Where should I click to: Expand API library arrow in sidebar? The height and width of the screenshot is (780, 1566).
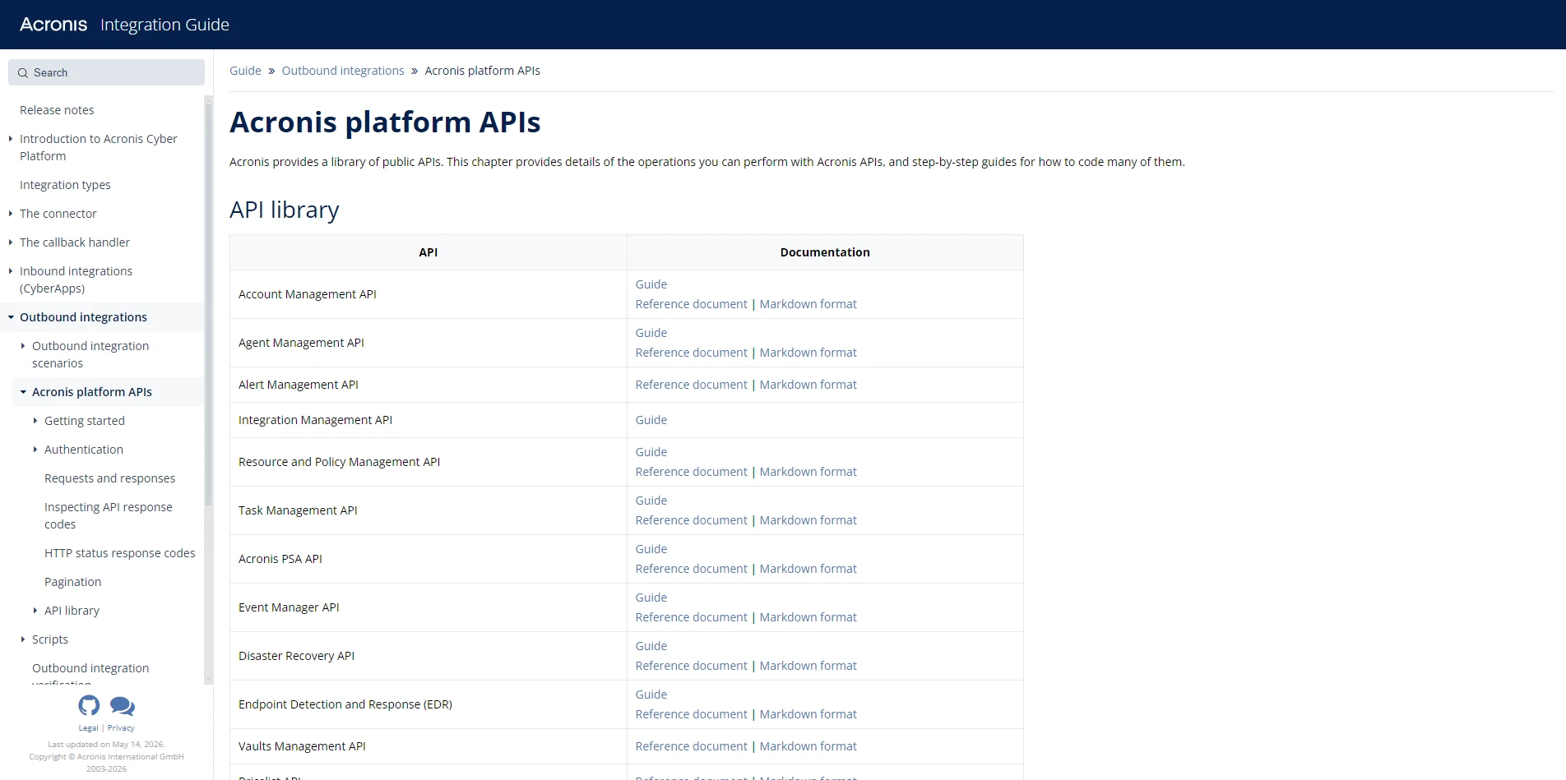(35, 611)
